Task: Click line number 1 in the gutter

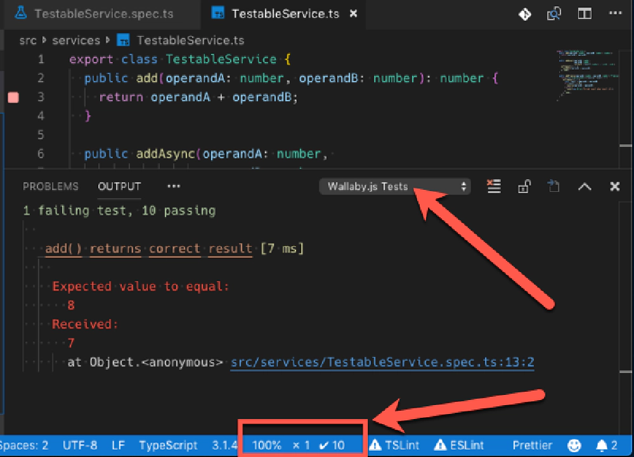Action: tap(41, 59)
